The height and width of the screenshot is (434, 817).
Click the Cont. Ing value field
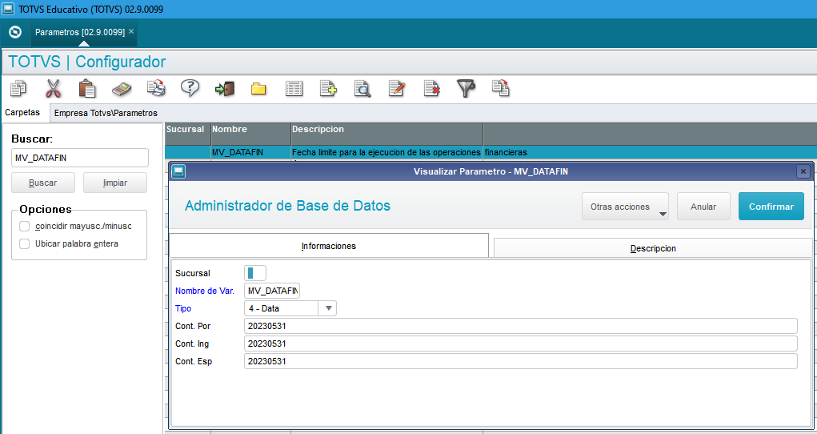pyautogui.click(x=520, y=344)
